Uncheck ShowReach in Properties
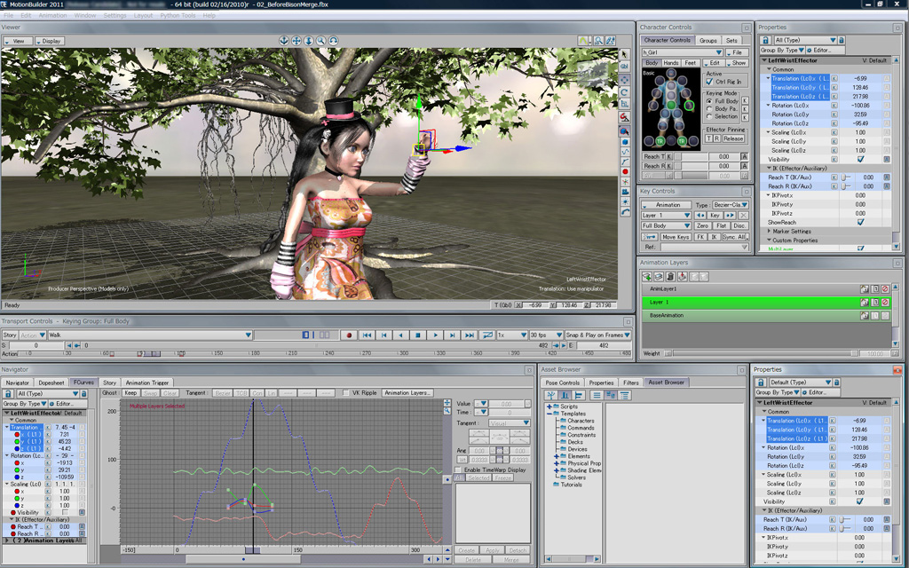The image size is (909, 568). coord(860,222)
